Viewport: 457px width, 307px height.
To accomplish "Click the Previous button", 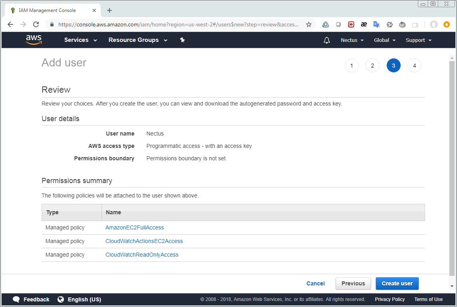I will click(353, 284).
